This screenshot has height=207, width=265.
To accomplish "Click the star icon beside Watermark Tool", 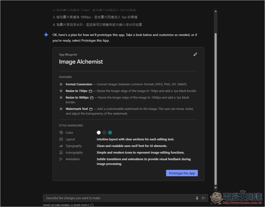I will [61, 109].
